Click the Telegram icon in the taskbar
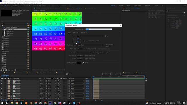 [x=74, y=103]
